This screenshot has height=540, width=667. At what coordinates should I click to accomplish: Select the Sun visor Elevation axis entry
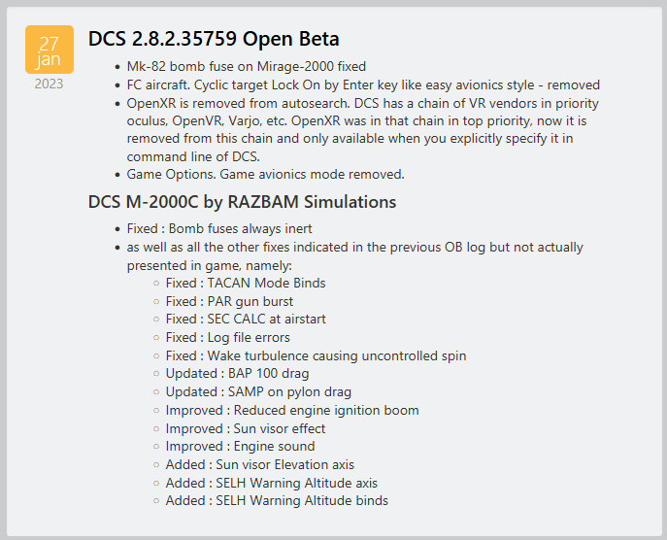260,464
